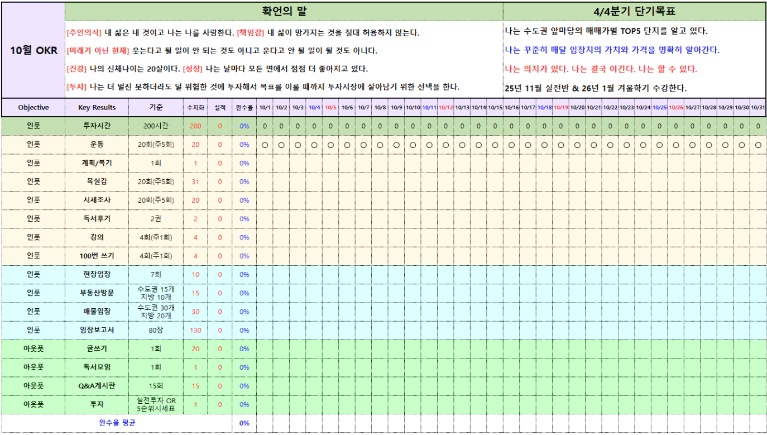The height and width of the screenshot is (435, 767).
Task: Select the affirmation line starting with [건강]
Action: (217, 69)
